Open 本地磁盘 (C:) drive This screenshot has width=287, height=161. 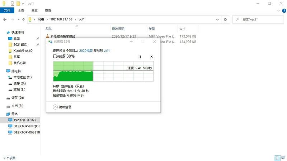[x=22, y=77]
